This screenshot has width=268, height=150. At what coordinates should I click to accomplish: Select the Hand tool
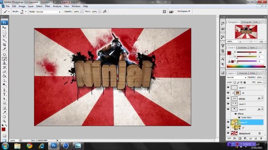pyautogui.click(x=4, y=117)
